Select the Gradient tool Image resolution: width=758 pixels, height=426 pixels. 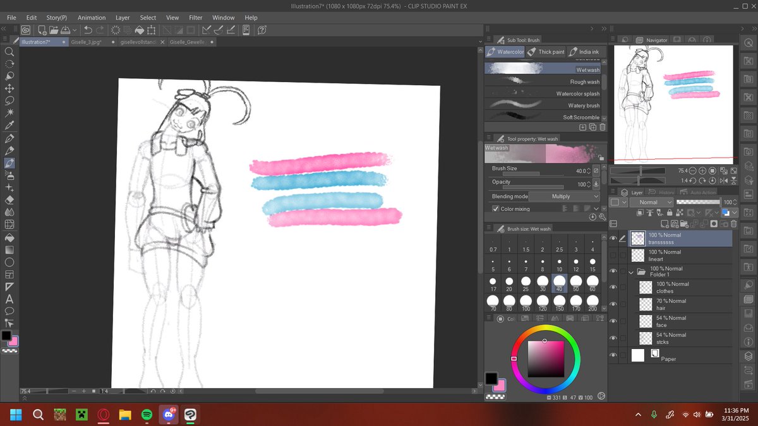(x=9, y=250)
